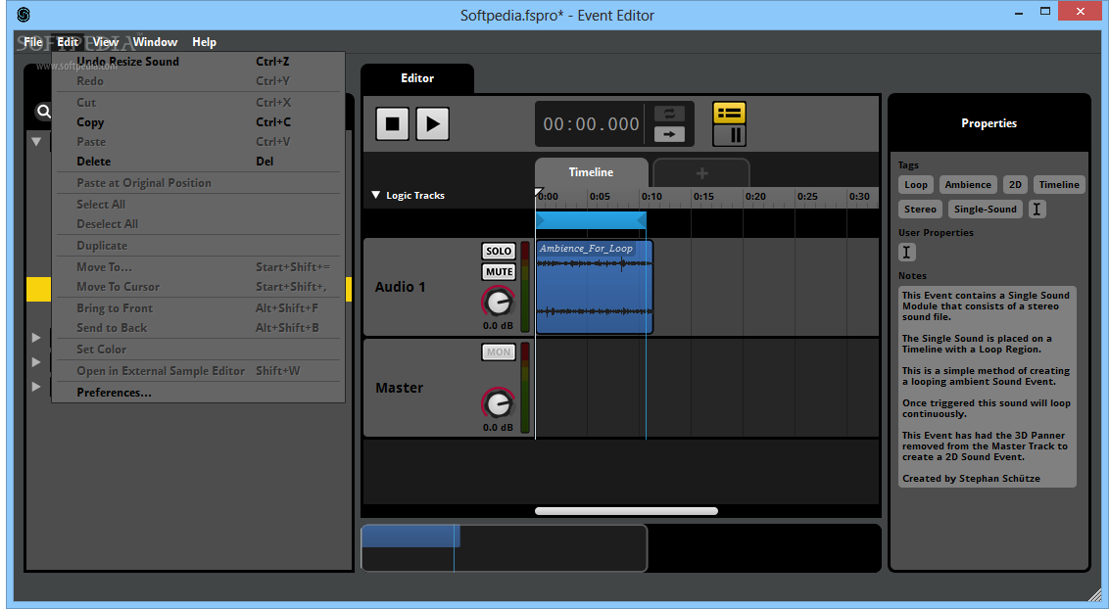Click the Loop tag
Screen dimensions: 1109x609
point(915,185)
